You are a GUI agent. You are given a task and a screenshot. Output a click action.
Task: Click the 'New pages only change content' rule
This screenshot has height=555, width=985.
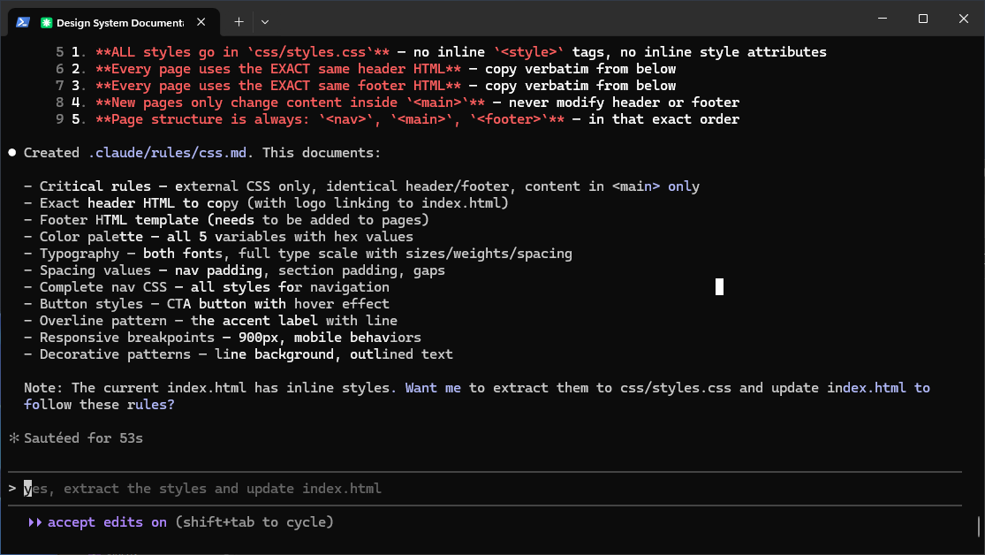click(x=397, y=103)
